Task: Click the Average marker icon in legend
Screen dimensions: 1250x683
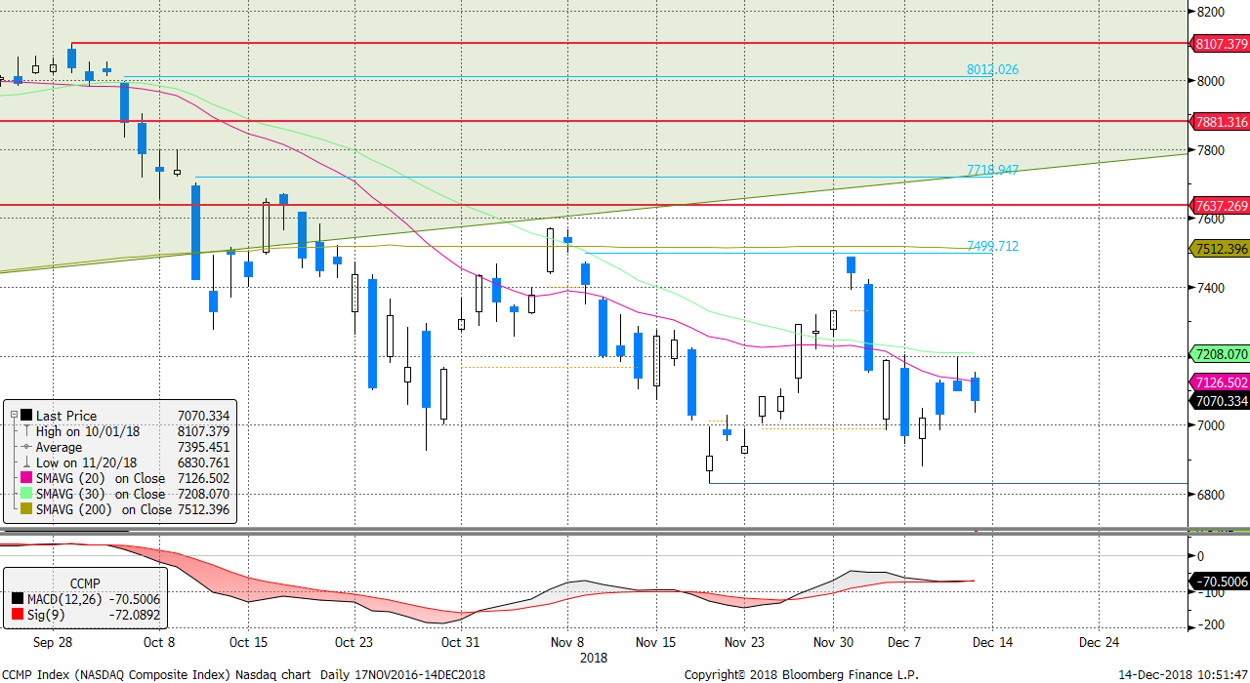Action: [26, 447]
